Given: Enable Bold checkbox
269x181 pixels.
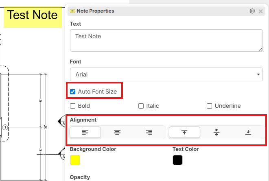Looking at the screenshot, I should [73, 106].
